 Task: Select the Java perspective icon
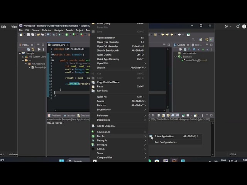point(211,39)
